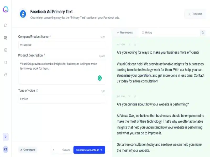Click the Facebook logo icon
The height and width of the screenshot is (157, 210).
23,14
